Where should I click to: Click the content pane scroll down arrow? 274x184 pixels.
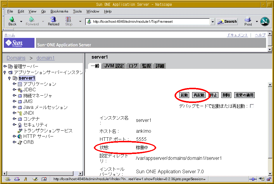click(x=270, y=174)
